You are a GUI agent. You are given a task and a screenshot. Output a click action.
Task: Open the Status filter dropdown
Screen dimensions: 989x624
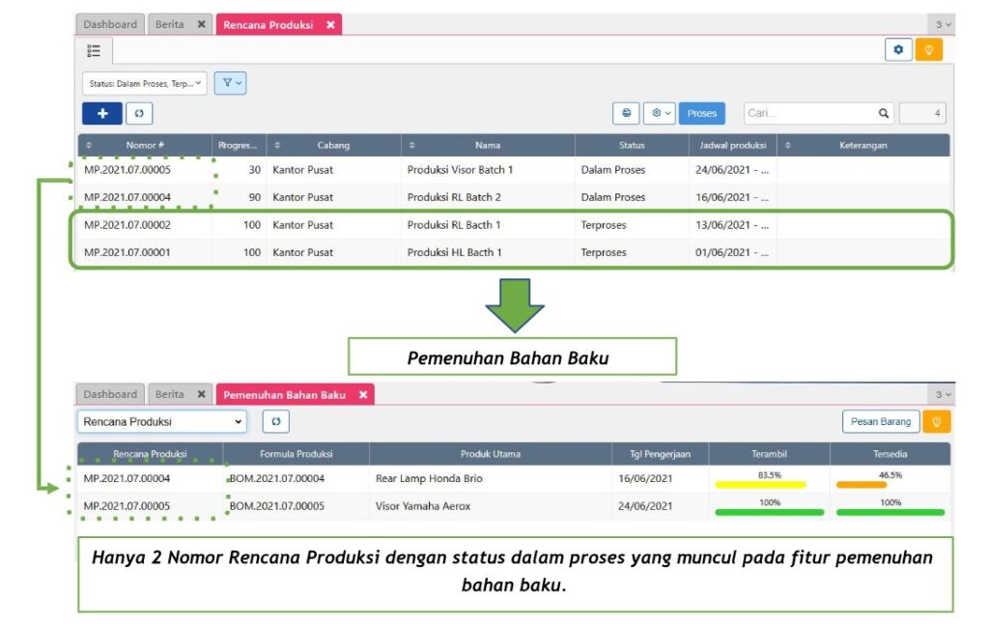(145, 83)
